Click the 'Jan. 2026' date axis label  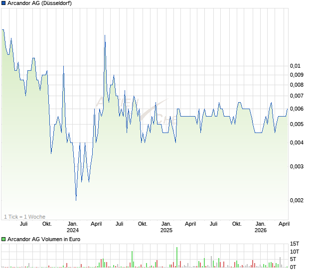point(261,227)
